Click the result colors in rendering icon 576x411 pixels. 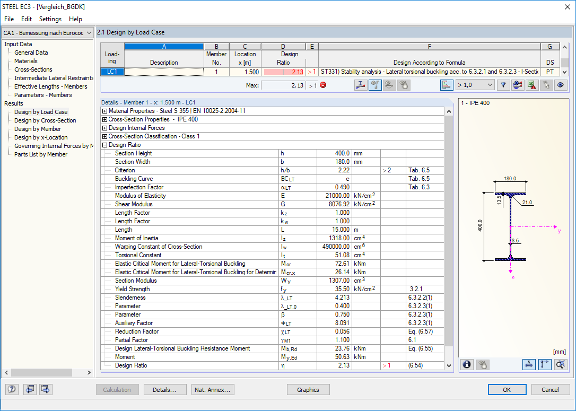(518, 85)
